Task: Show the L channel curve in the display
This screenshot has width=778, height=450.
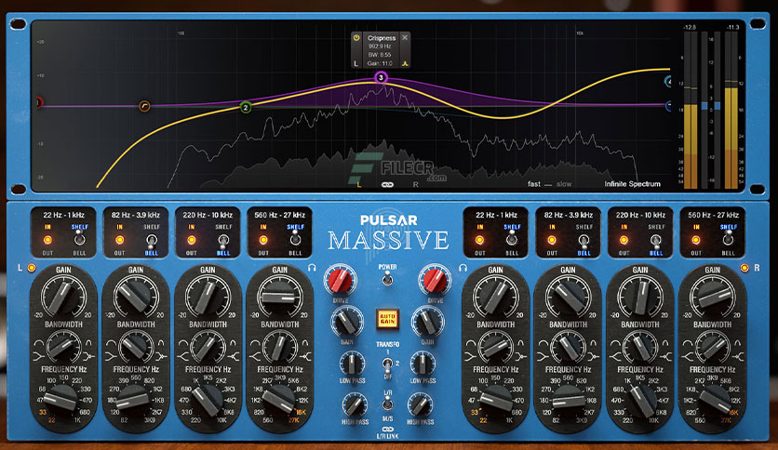Action: pyautogui.click(x=359, y=184)
